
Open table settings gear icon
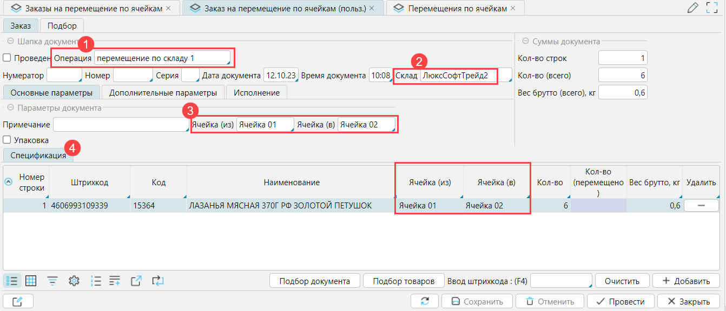[74, 281]
